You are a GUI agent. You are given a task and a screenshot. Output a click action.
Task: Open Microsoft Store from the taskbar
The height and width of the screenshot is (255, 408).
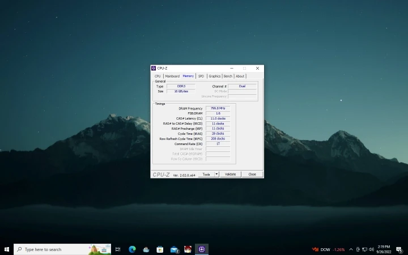pos(160,249)
